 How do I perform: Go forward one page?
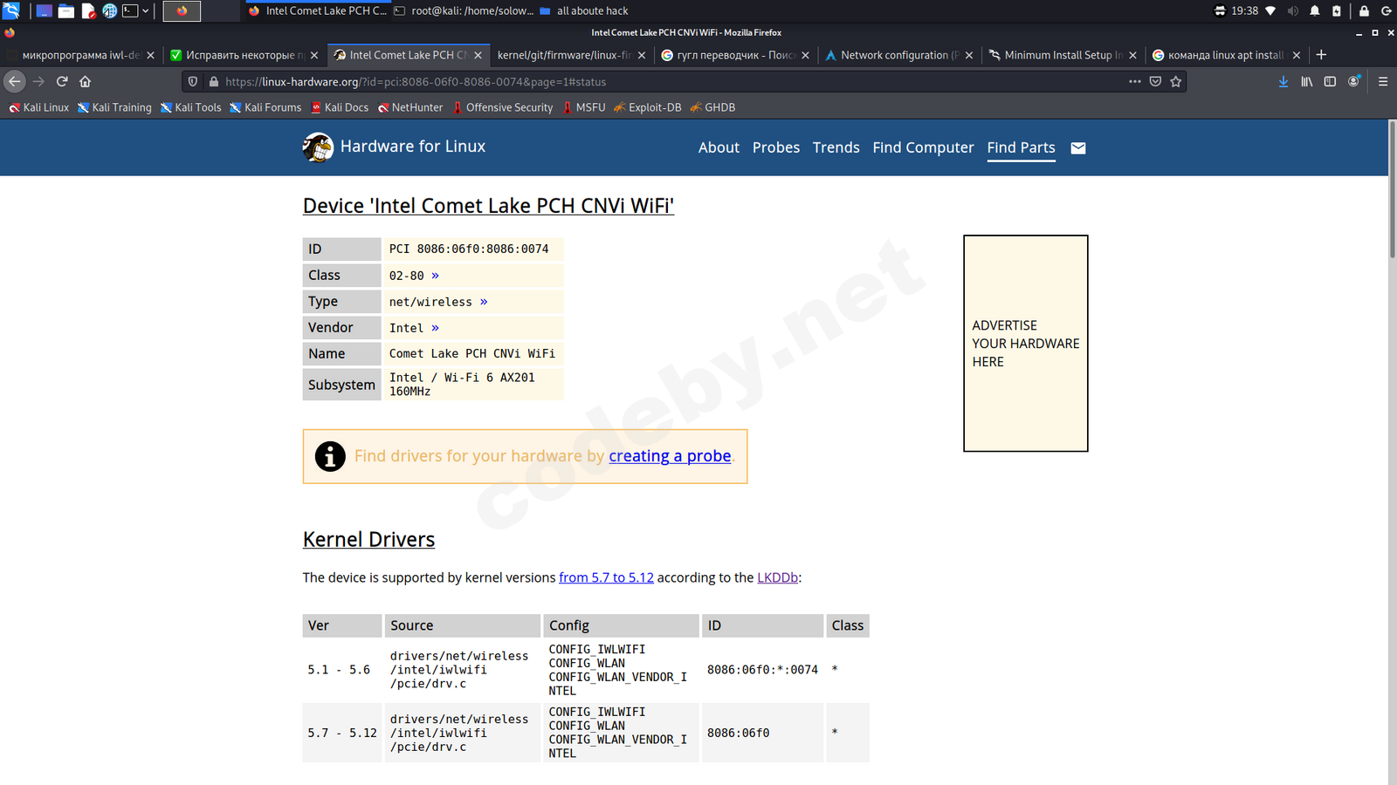38,81
